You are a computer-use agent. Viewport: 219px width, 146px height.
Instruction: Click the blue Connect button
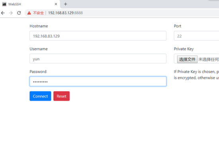point(40,96)
